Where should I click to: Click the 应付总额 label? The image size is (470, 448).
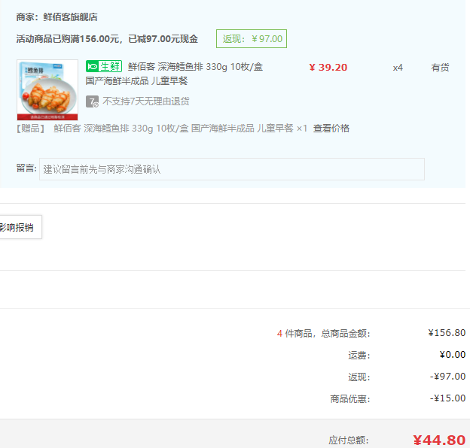tap(349, 440)
